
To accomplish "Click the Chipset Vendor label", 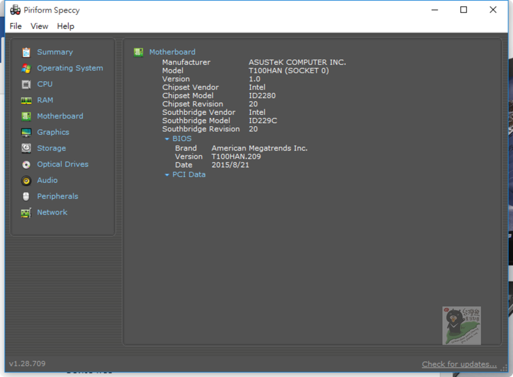I will tap(190, 87).
